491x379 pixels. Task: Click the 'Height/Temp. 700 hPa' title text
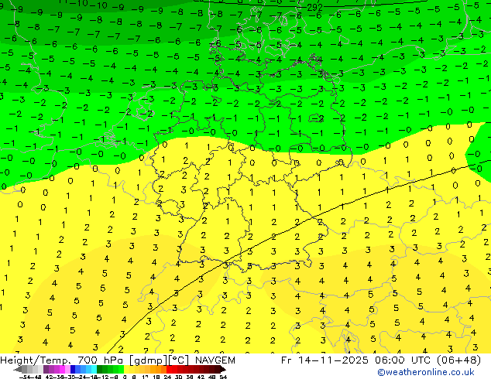tap(60, 360)
